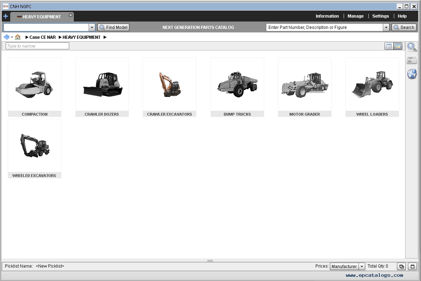Open a new tab with the plus icon
Screen dimensions: 421x281
pyautogui.click(x=6, y=16)
